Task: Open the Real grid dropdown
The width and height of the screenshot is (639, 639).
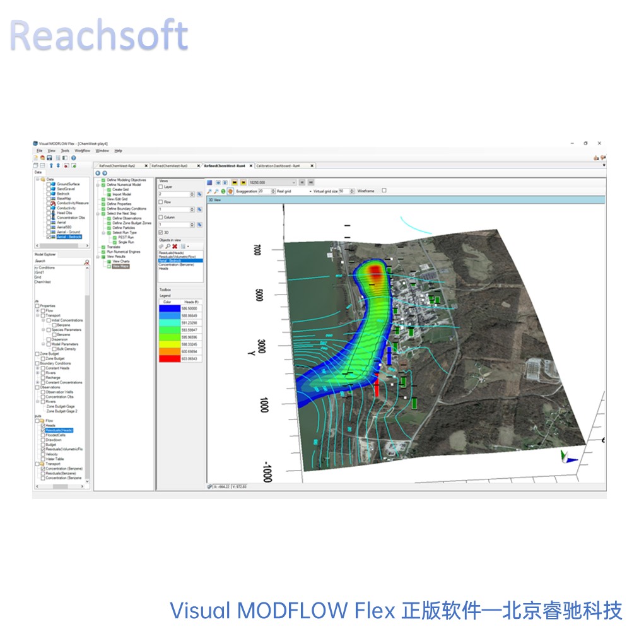Action: (x=310, y=191)
